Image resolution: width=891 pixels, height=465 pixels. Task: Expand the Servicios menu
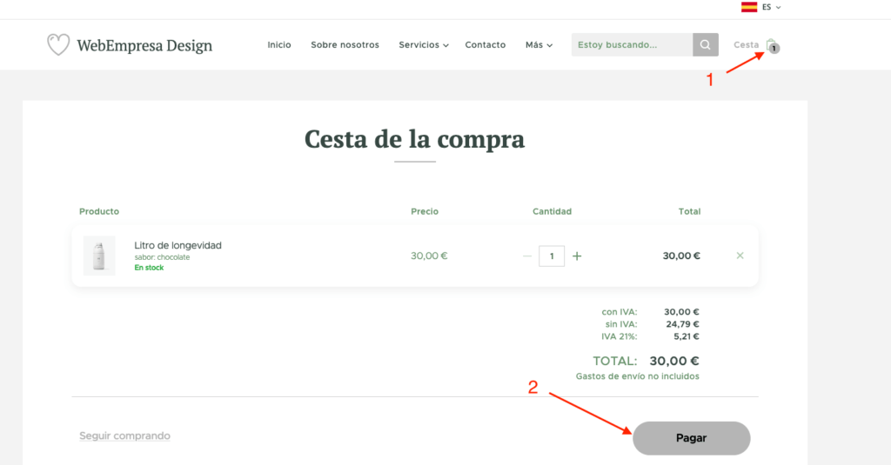tap(424, 45)
